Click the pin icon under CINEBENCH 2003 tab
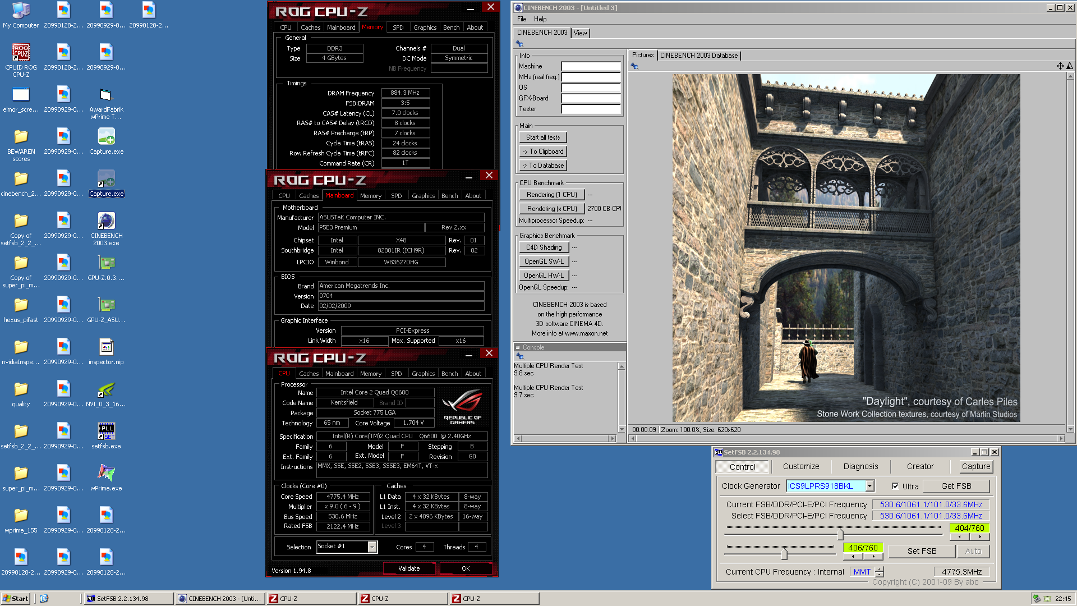 (x=519, y=44)
